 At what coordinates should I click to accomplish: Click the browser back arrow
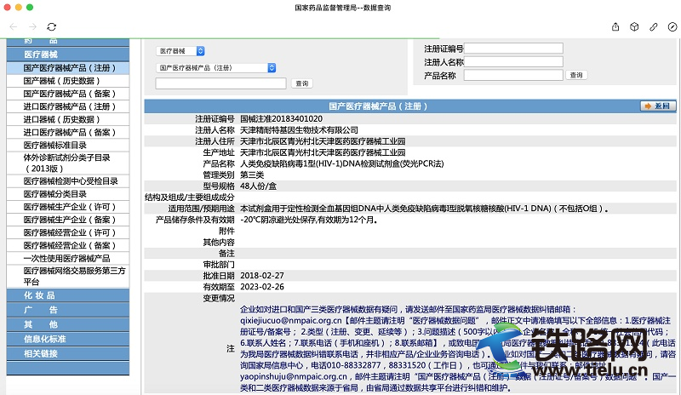click(12, 27)
